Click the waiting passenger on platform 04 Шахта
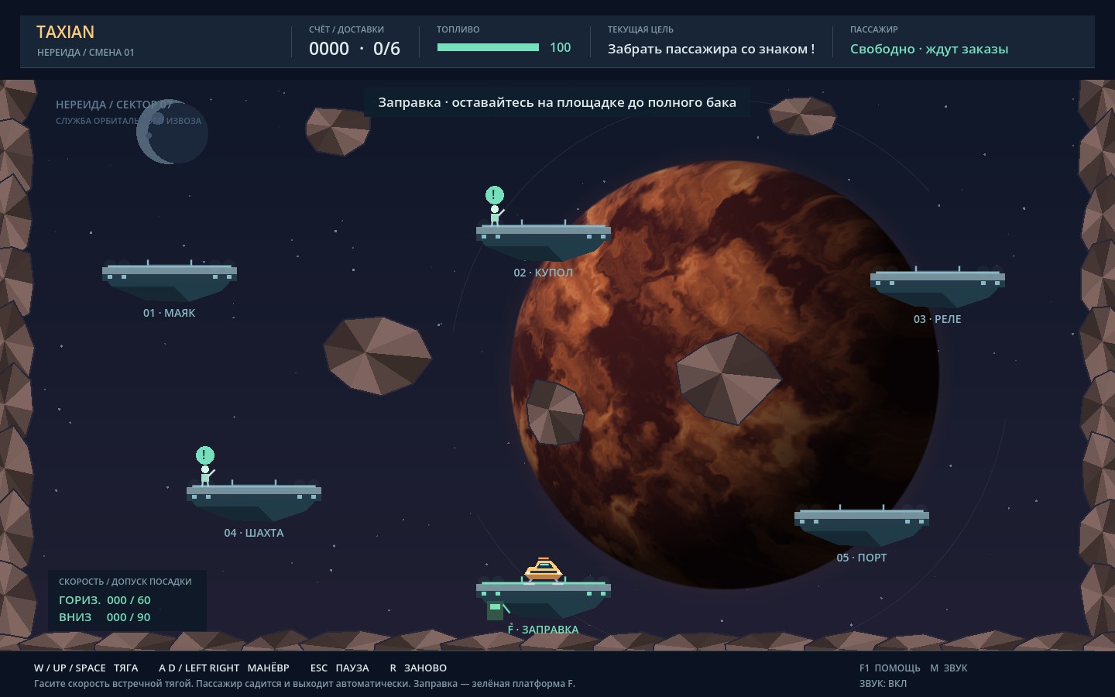 [206, 475]
